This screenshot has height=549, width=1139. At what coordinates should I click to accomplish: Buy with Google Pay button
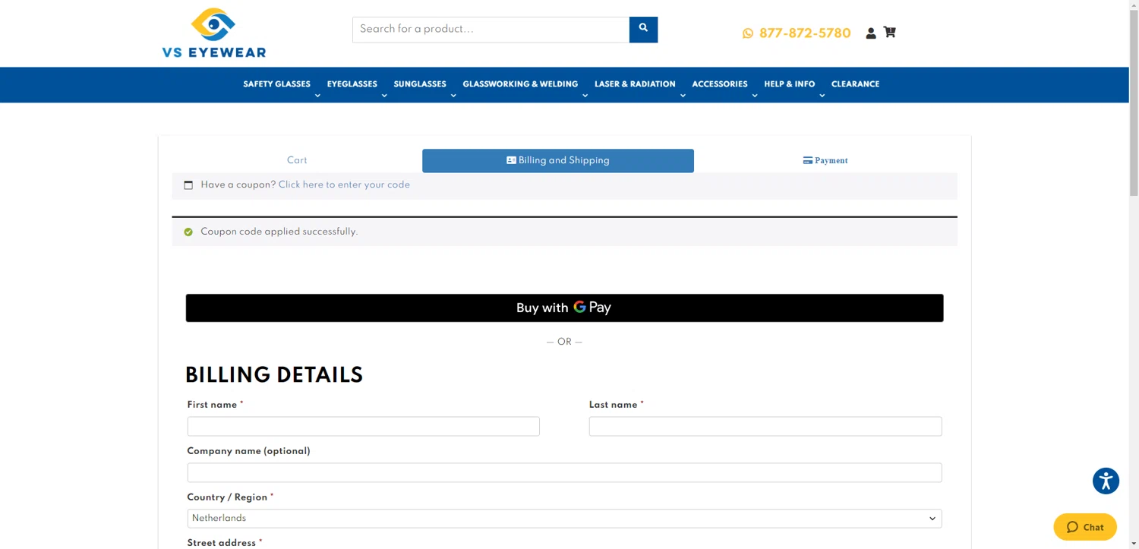pos(564,308)
